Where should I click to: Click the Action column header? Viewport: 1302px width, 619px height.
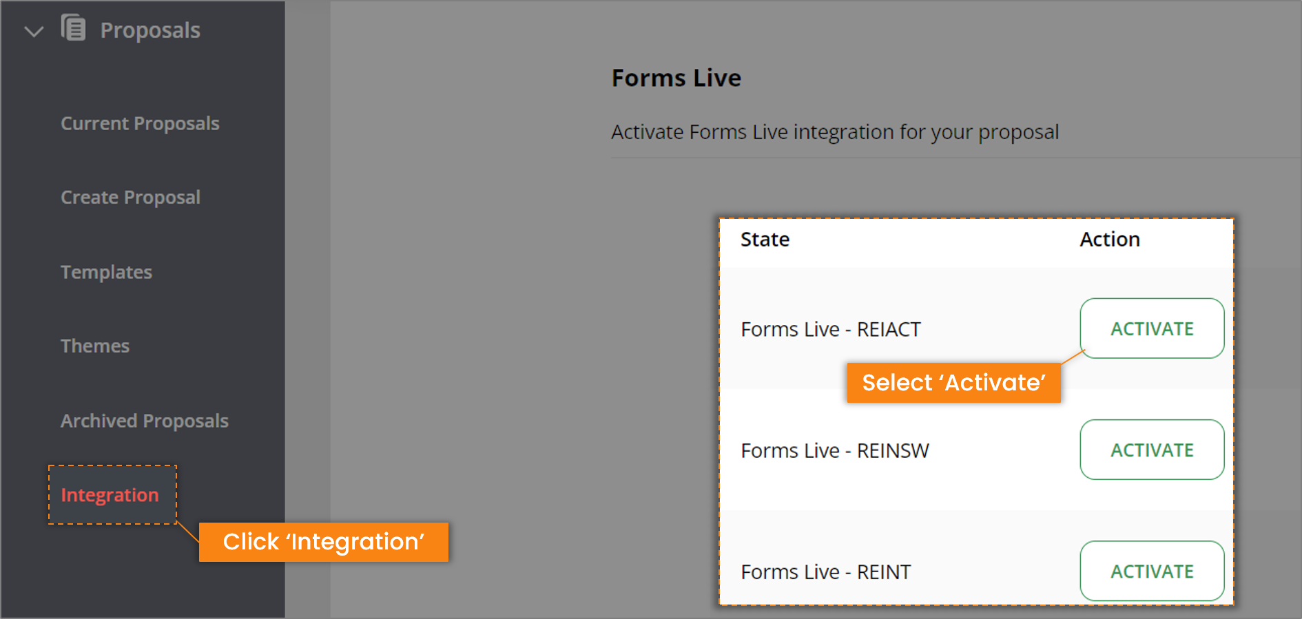[x=1109, y=239]
